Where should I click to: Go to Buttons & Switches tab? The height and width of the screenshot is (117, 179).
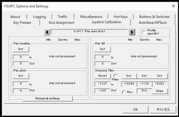[x=154, y=17]
